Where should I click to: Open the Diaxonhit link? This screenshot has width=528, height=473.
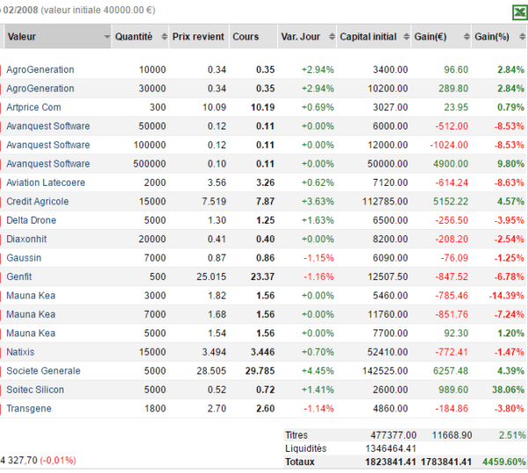[26, 240]
